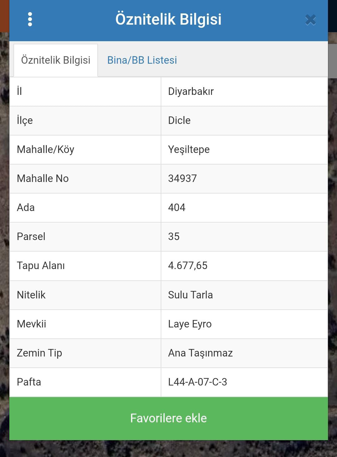Click the Tapu Alanı value 4.677,65
The width and height of the screenshot is (337, 457).
(x=188, y=266)
